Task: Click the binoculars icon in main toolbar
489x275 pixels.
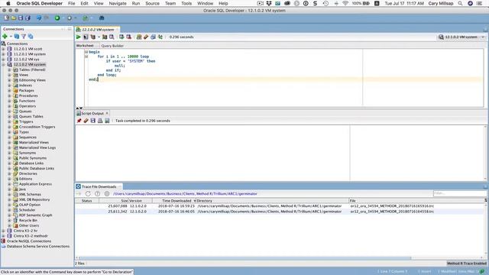Action: (x=102, y=18)
